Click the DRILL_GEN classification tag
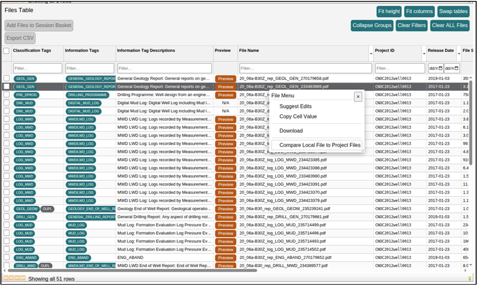Image resolution: width=477 pixels, height=285 pixels. (x=25, y=217)
